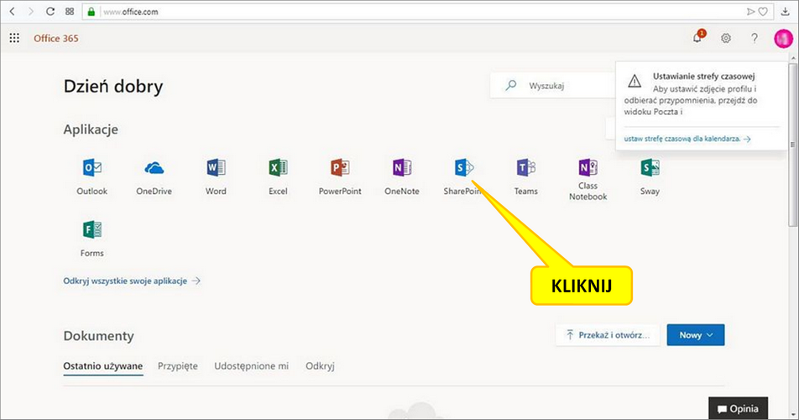The height and width of the screenshot is (420, 799).
Task: Open the Outlook app
Action: [92, 177]
